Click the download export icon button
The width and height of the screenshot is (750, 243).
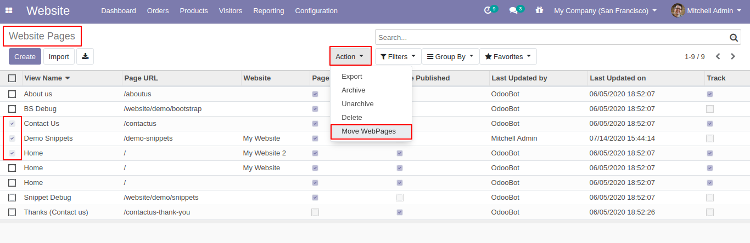click(x=85, y=56)
